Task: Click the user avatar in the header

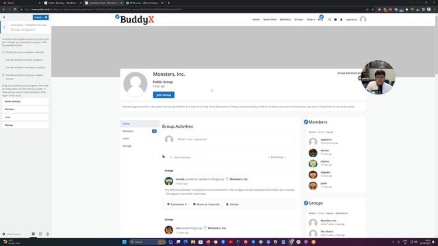Action: [x=363, y=19]
